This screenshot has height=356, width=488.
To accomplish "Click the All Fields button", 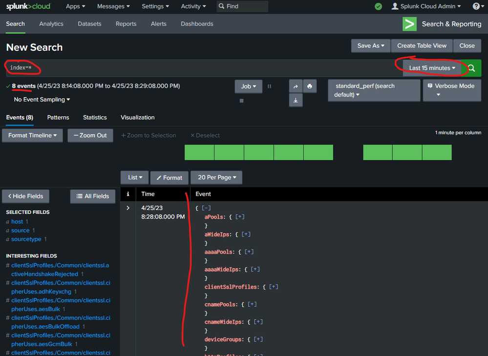I will [93, 196].
